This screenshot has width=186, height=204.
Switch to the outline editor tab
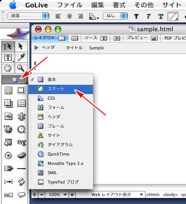[117, 38]
